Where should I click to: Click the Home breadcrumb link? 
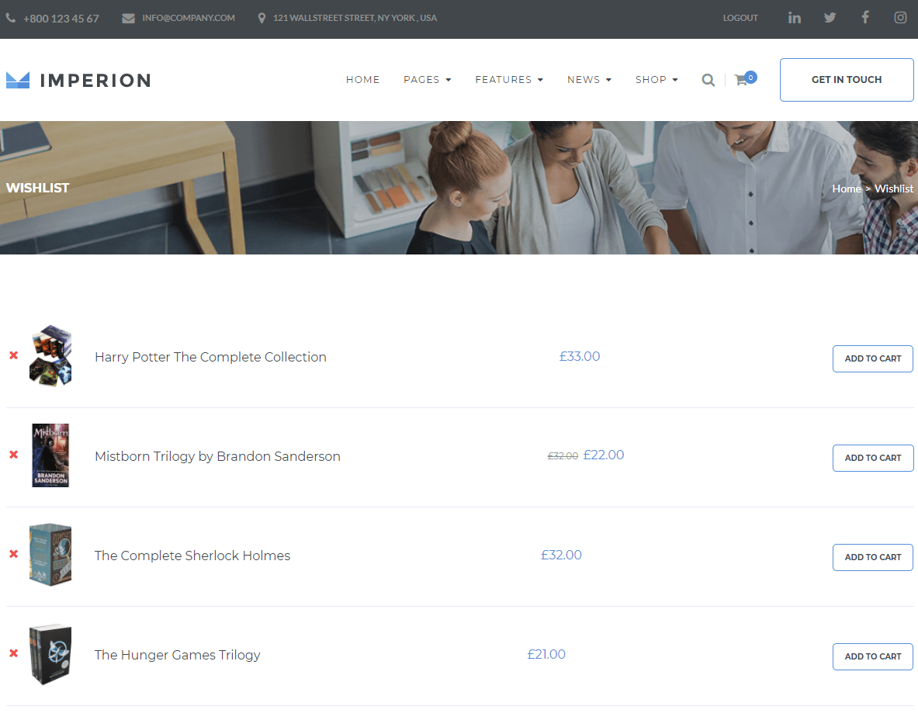click(x=846, y=189)
